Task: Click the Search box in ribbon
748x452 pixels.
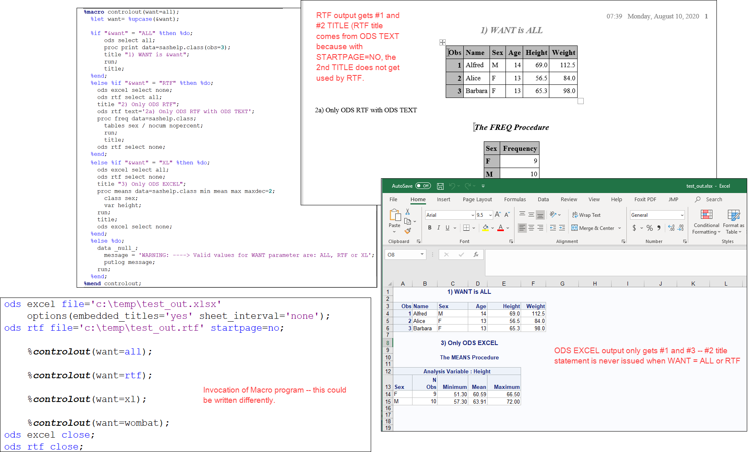Action: pos(714,200)
